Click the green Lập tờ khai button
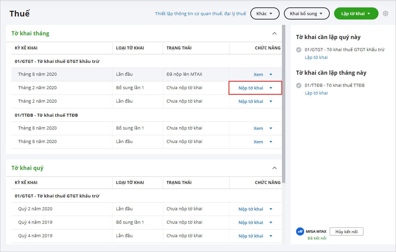 tap(356, 13)
